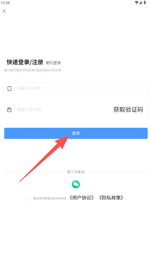Tap the Wi-Fi status icon
The image size is (151, 272).
click(x=137, y=2)
